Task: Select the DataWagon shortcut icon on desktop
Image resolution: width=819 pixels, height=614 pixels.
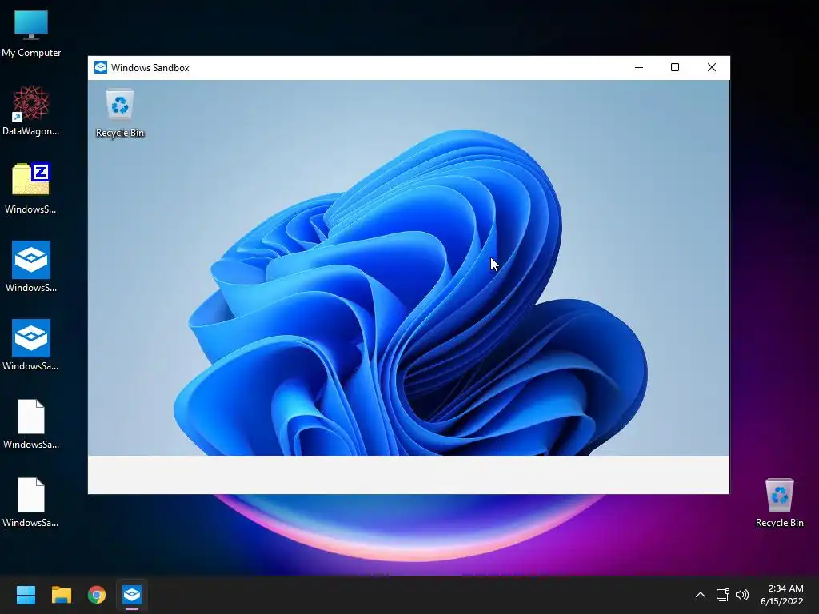Action: point(31,110)
